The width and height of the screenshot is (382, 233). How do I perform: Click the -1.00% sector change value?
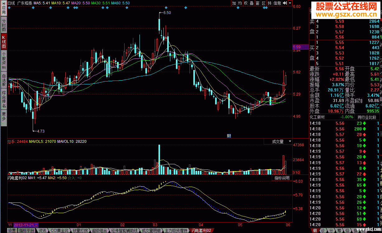pos(347,117)
